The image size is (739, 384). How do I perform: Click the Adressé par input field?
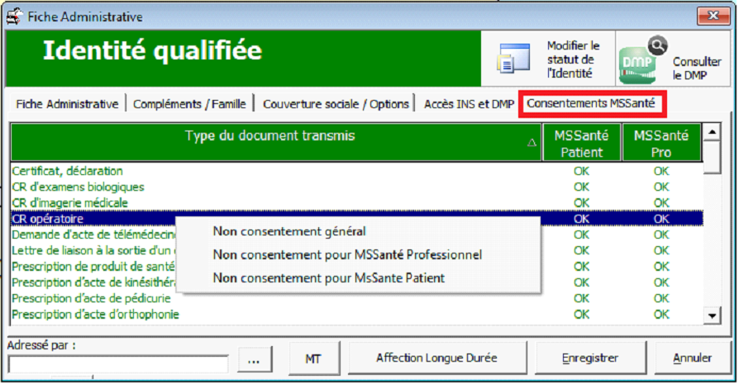118,363
